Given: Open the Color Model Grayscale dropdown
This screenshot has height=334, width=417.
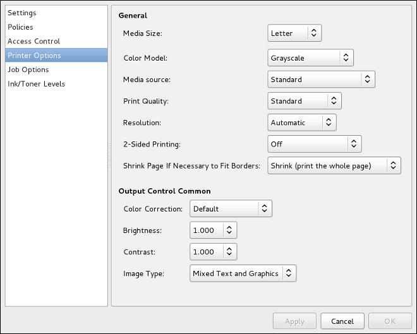Looking at the screenshot, I should pyautogui.click(x=310, y=57).
